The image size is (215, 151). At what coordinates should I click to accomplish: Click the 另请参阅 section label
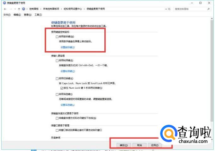coord(56,138)
